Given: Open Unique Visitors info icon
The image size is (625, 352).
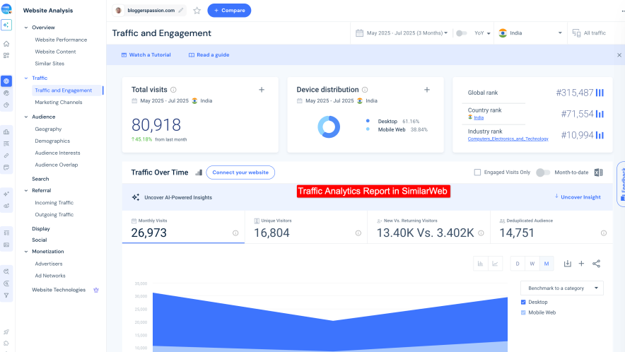Looking at the screenshot, I should (x=358, y=233).
